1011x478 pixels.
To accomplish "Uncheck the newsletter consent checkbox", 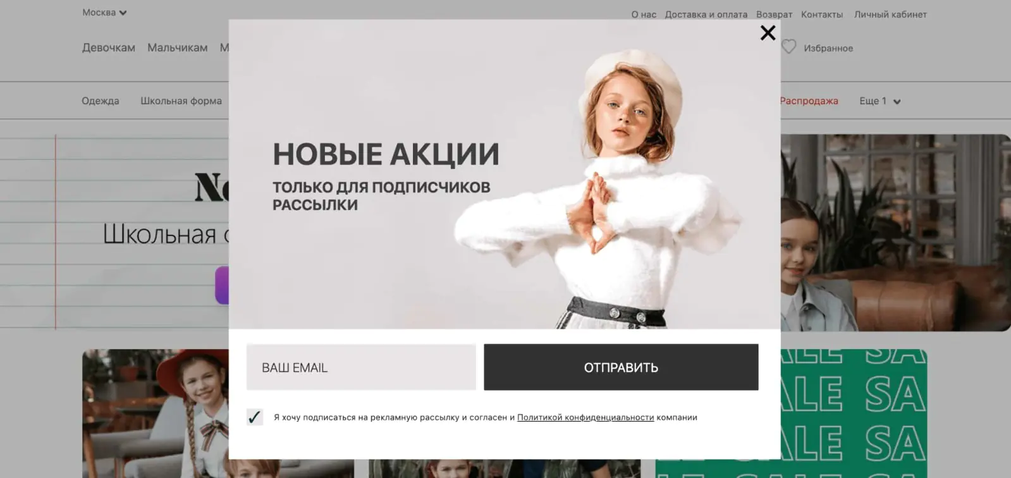I will pyautogui.click(x=255, y=417).
